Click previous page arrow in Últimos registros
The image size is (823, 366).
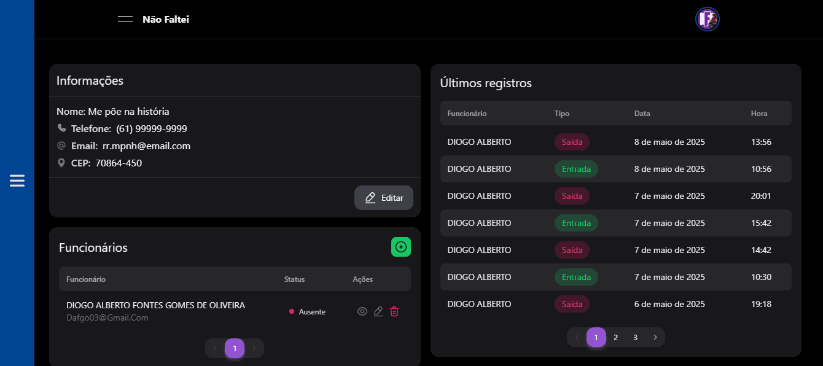coord(577,337)
